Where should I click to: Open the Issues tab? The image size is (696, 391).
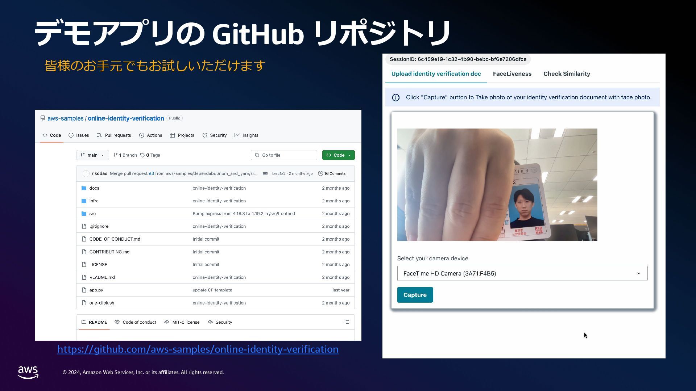tap(79, 135)
